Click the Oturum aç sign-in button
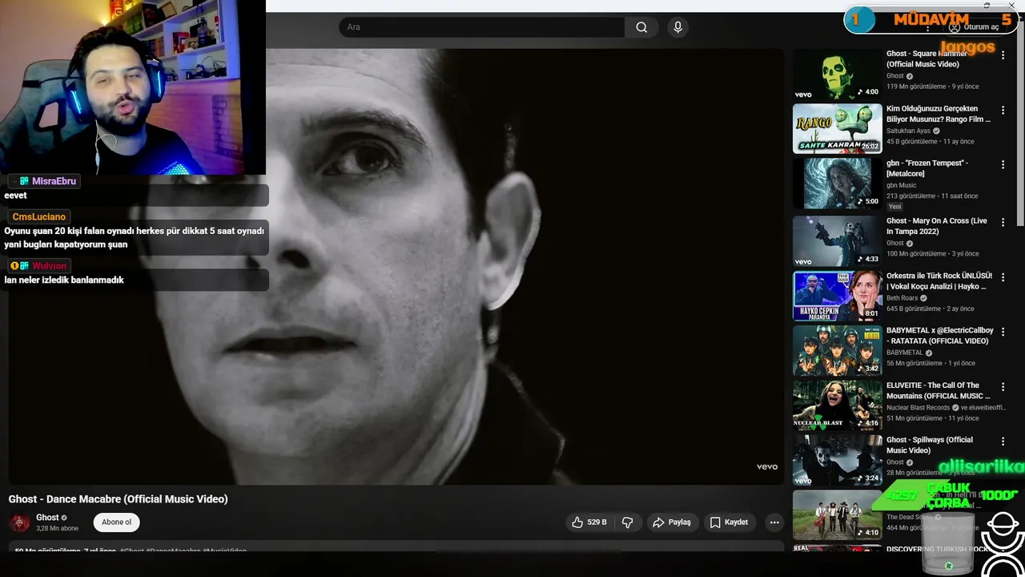 974,27
